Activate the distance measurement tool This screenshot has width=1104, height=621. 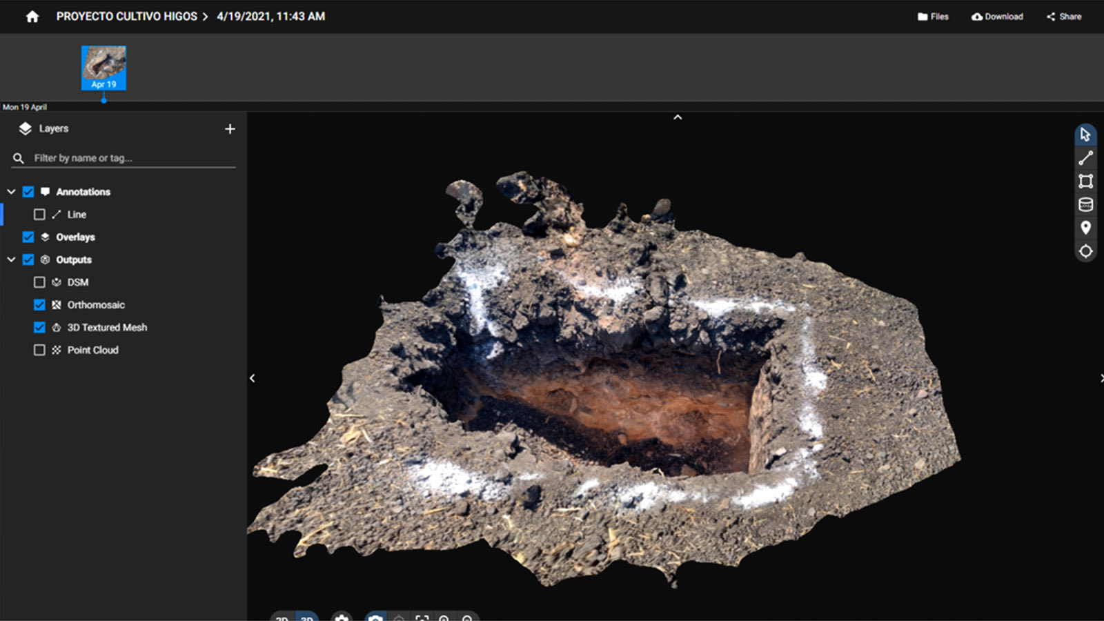pos(1085,158)
